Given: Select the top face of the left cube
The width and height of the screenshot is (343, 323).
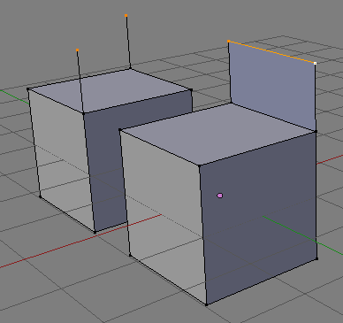Looking at the screenshot, I should point(110,91).
